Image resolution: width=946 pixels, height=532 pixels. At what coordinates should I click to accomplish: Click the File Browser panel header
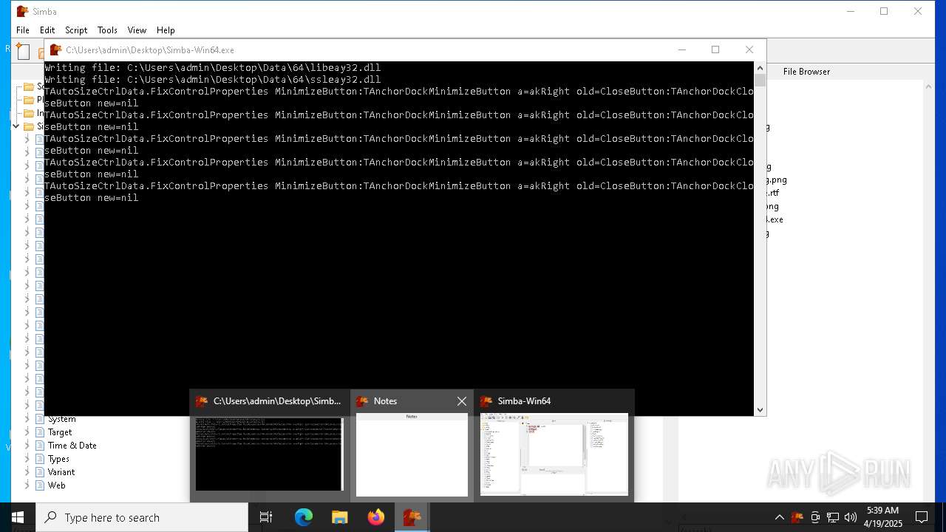pos(806,72)
